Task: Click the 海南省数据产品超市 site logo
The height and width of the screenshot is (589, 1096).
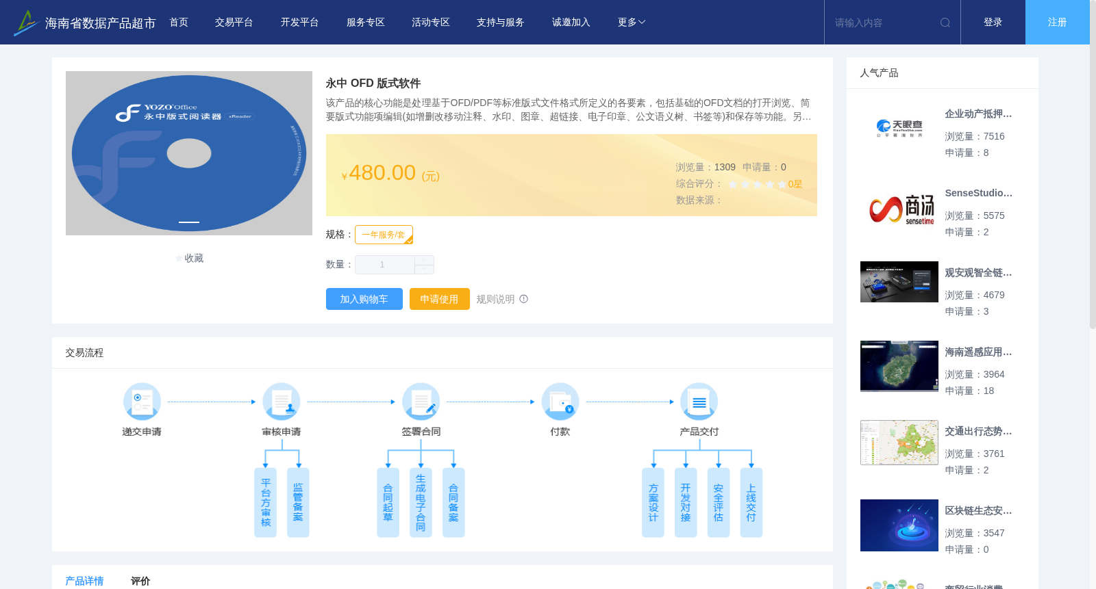Action: (x=85, y=23)
